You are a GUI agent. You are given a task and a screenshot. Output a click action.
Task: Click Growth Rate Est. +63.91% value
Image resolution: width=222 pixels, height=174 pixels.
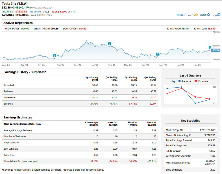[152, 161]
